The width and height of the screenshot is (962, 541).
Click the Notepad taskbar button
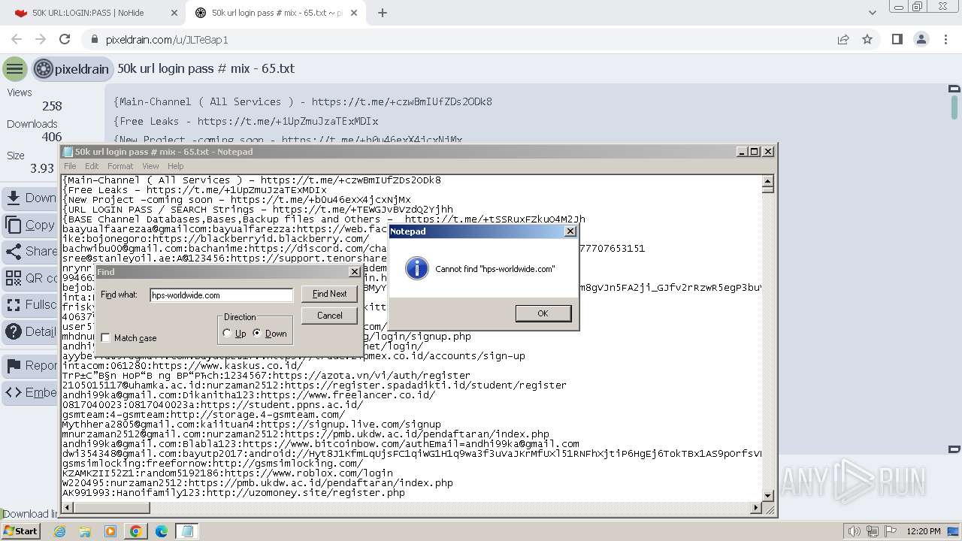(187, 531)
